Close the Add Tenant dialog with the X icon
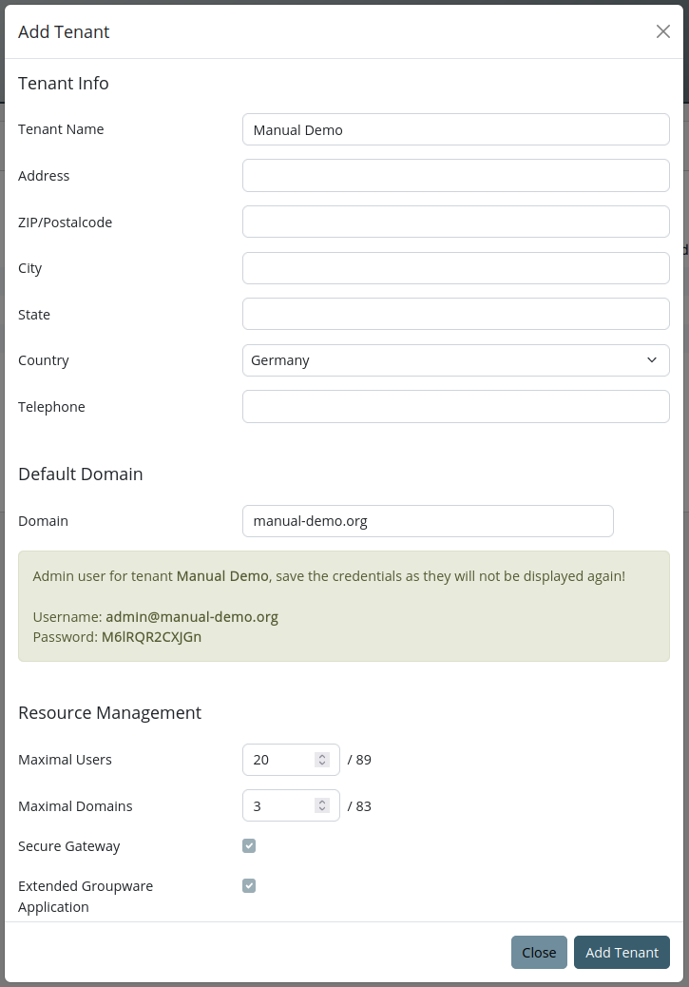The height and width of the screenshot is (987, 689). click(662, 30)
